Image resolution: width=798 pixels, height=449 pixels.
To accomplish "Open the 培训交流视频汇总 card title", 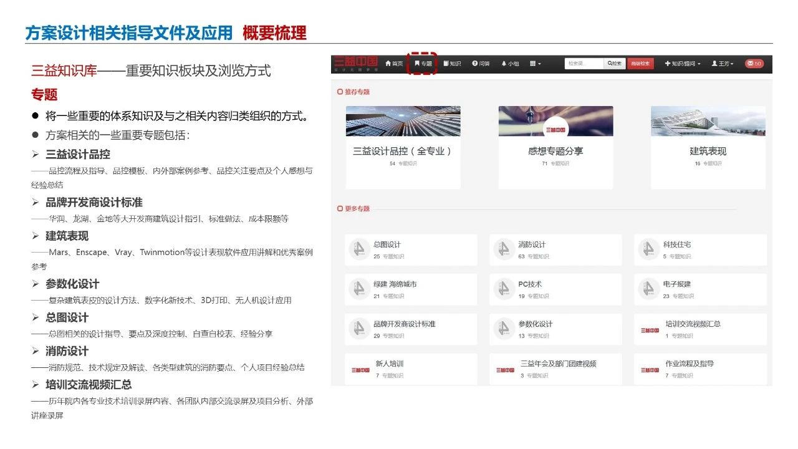I will 693,324.
